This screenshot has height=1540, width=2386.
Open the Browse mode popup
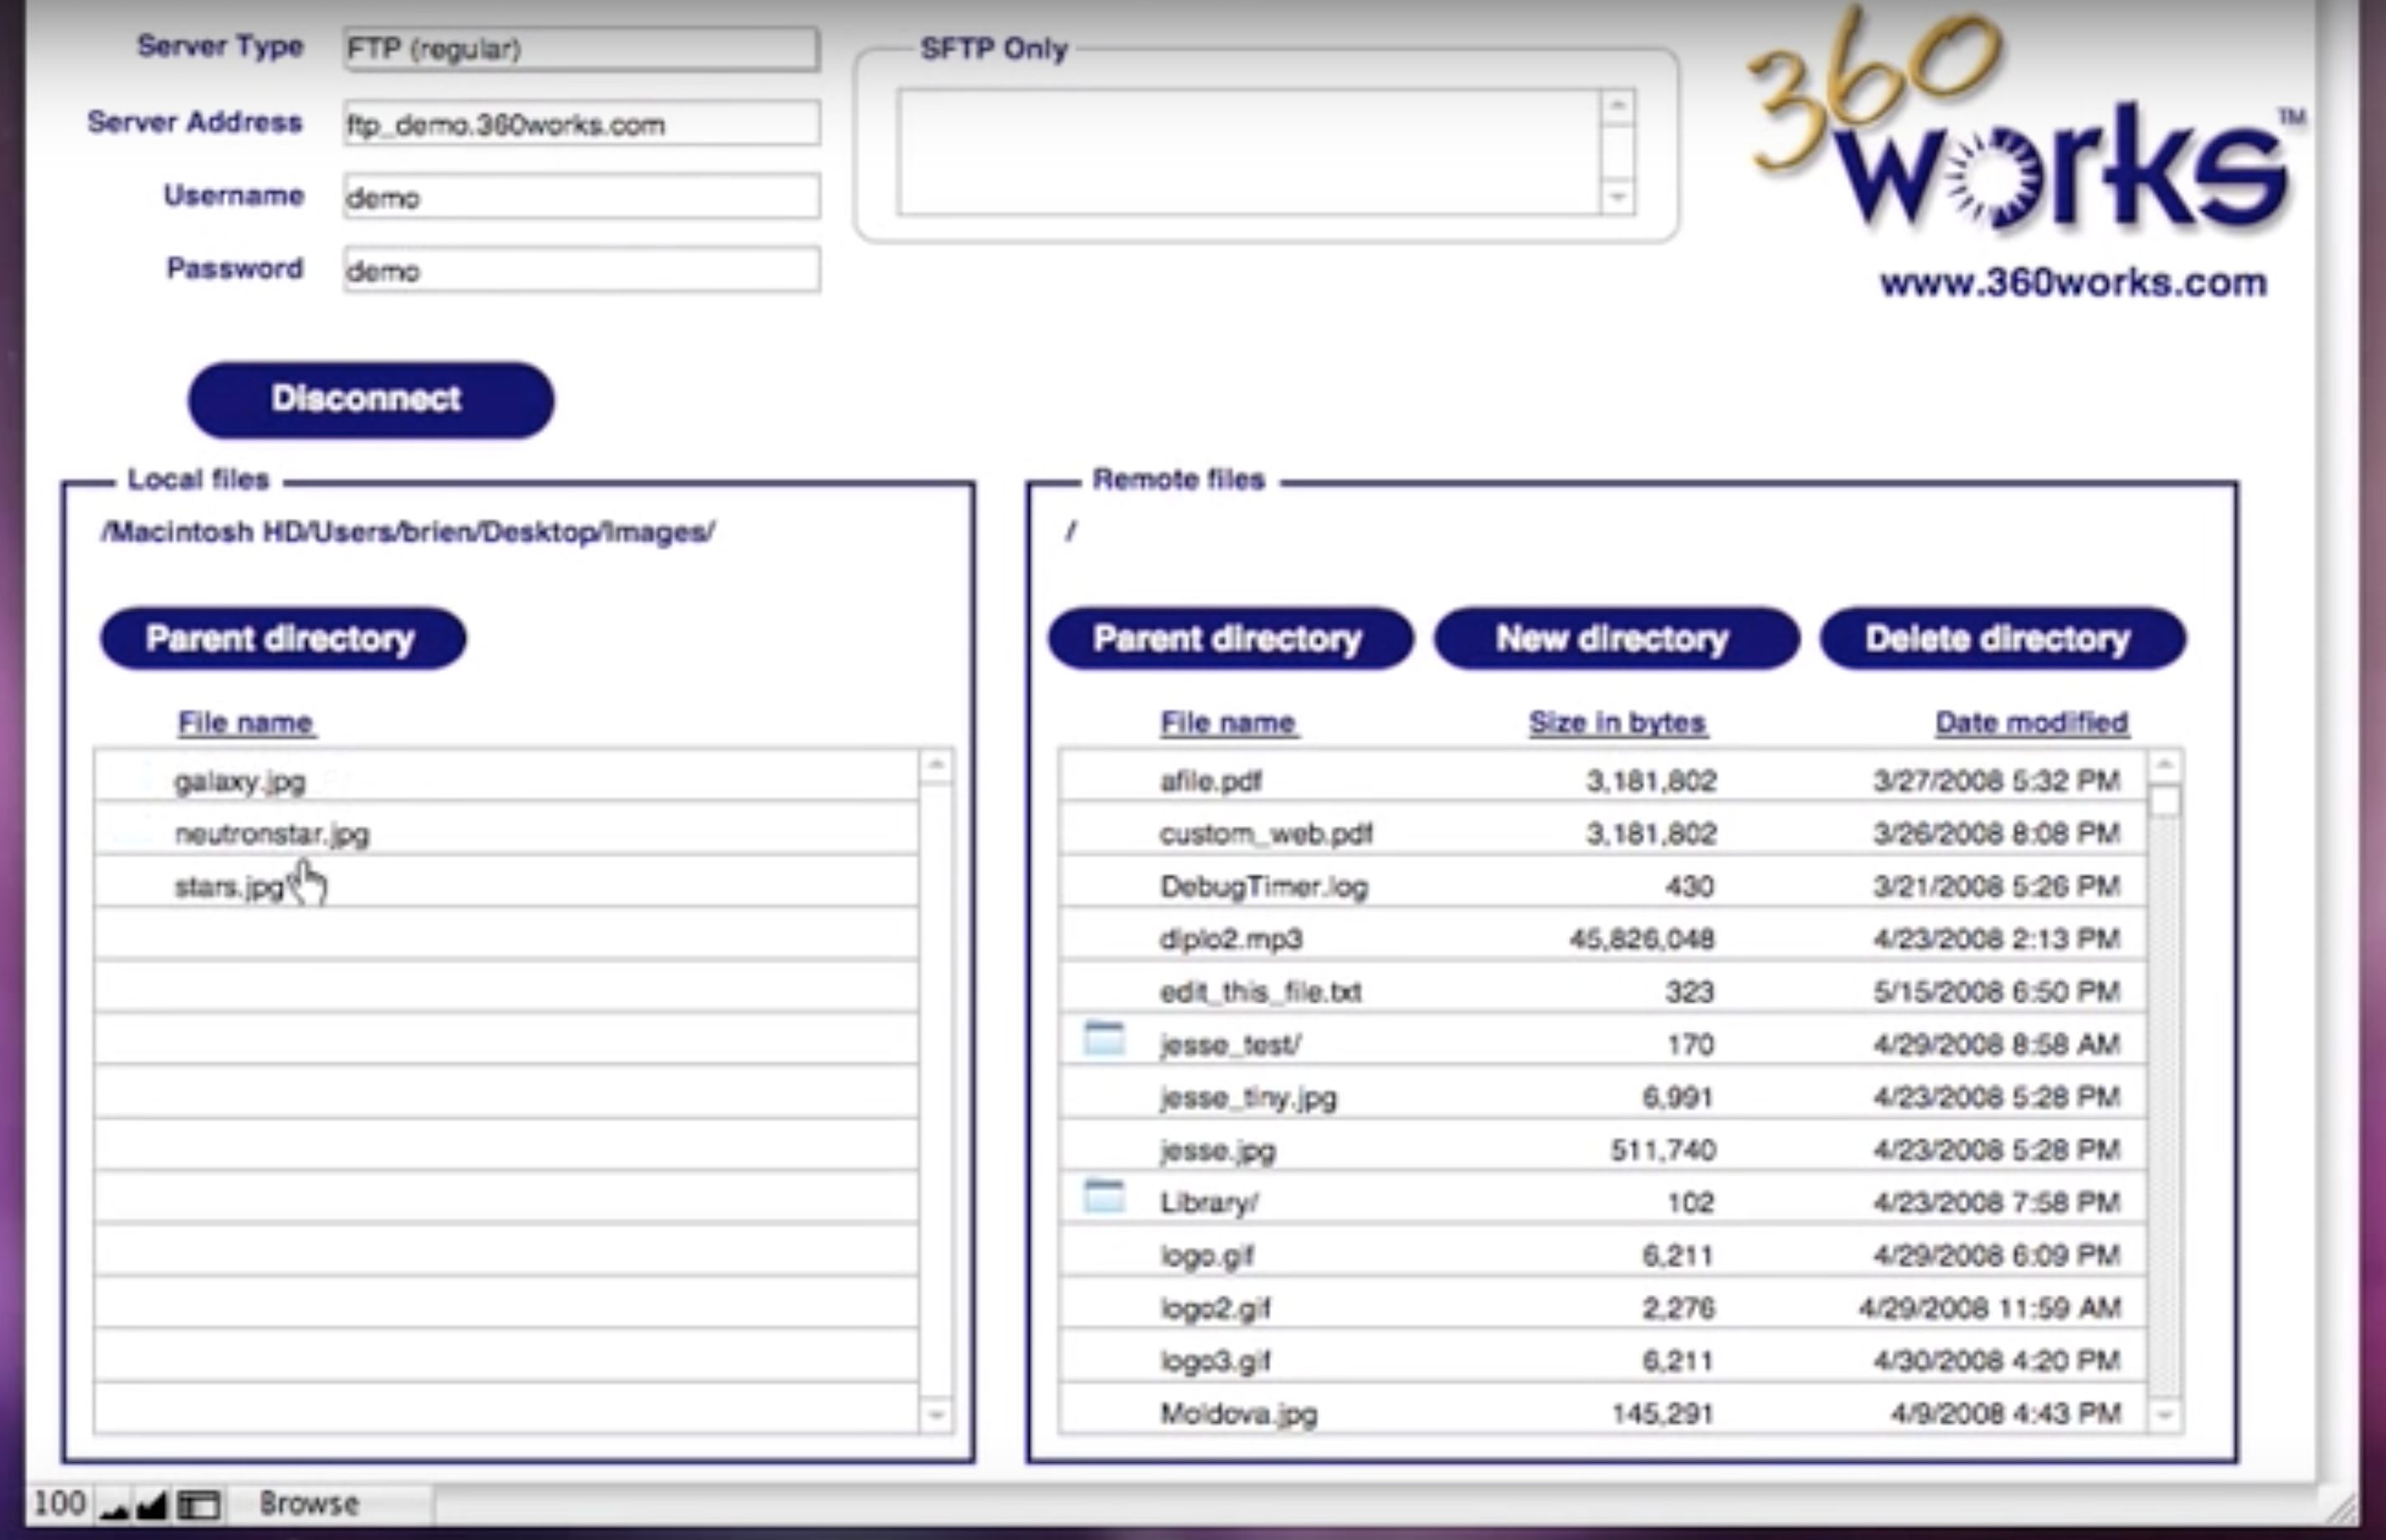pyautogui.click(x=308, y=1504)
